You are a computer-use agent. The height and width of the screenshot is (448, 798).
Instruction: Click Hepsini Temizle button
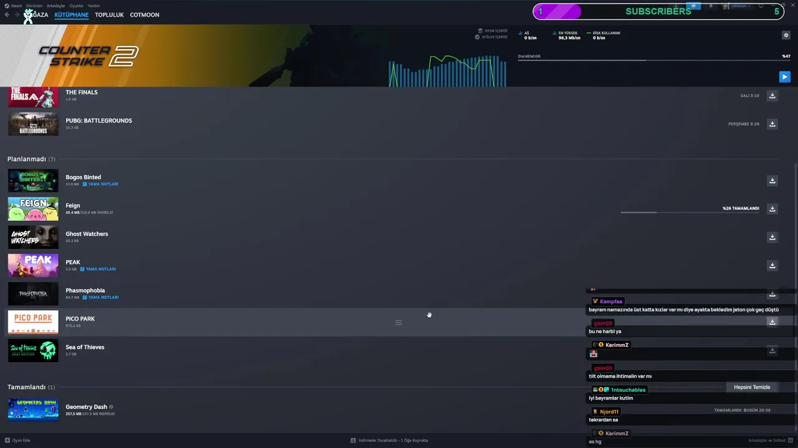(x=752, y=387)
